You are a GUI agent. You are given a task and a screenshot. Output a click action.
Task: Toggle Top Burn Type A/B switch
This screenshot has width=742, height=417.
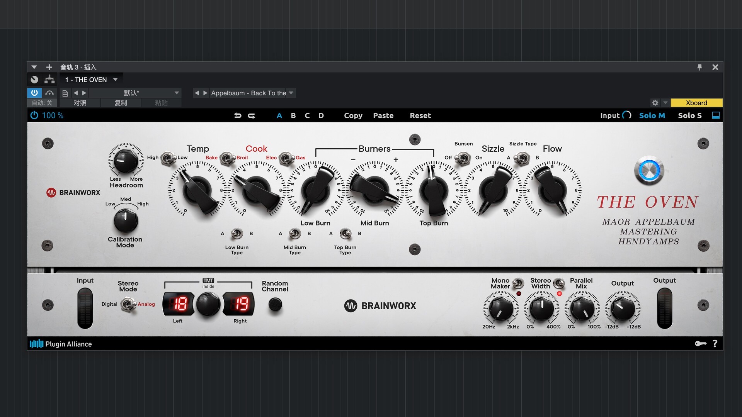click(x=345, y=234)
